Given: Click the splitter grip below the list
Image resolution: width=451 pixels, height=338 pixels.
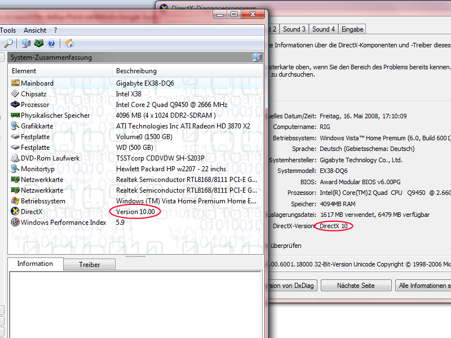Looking at the screenshot, I should 135,256.
